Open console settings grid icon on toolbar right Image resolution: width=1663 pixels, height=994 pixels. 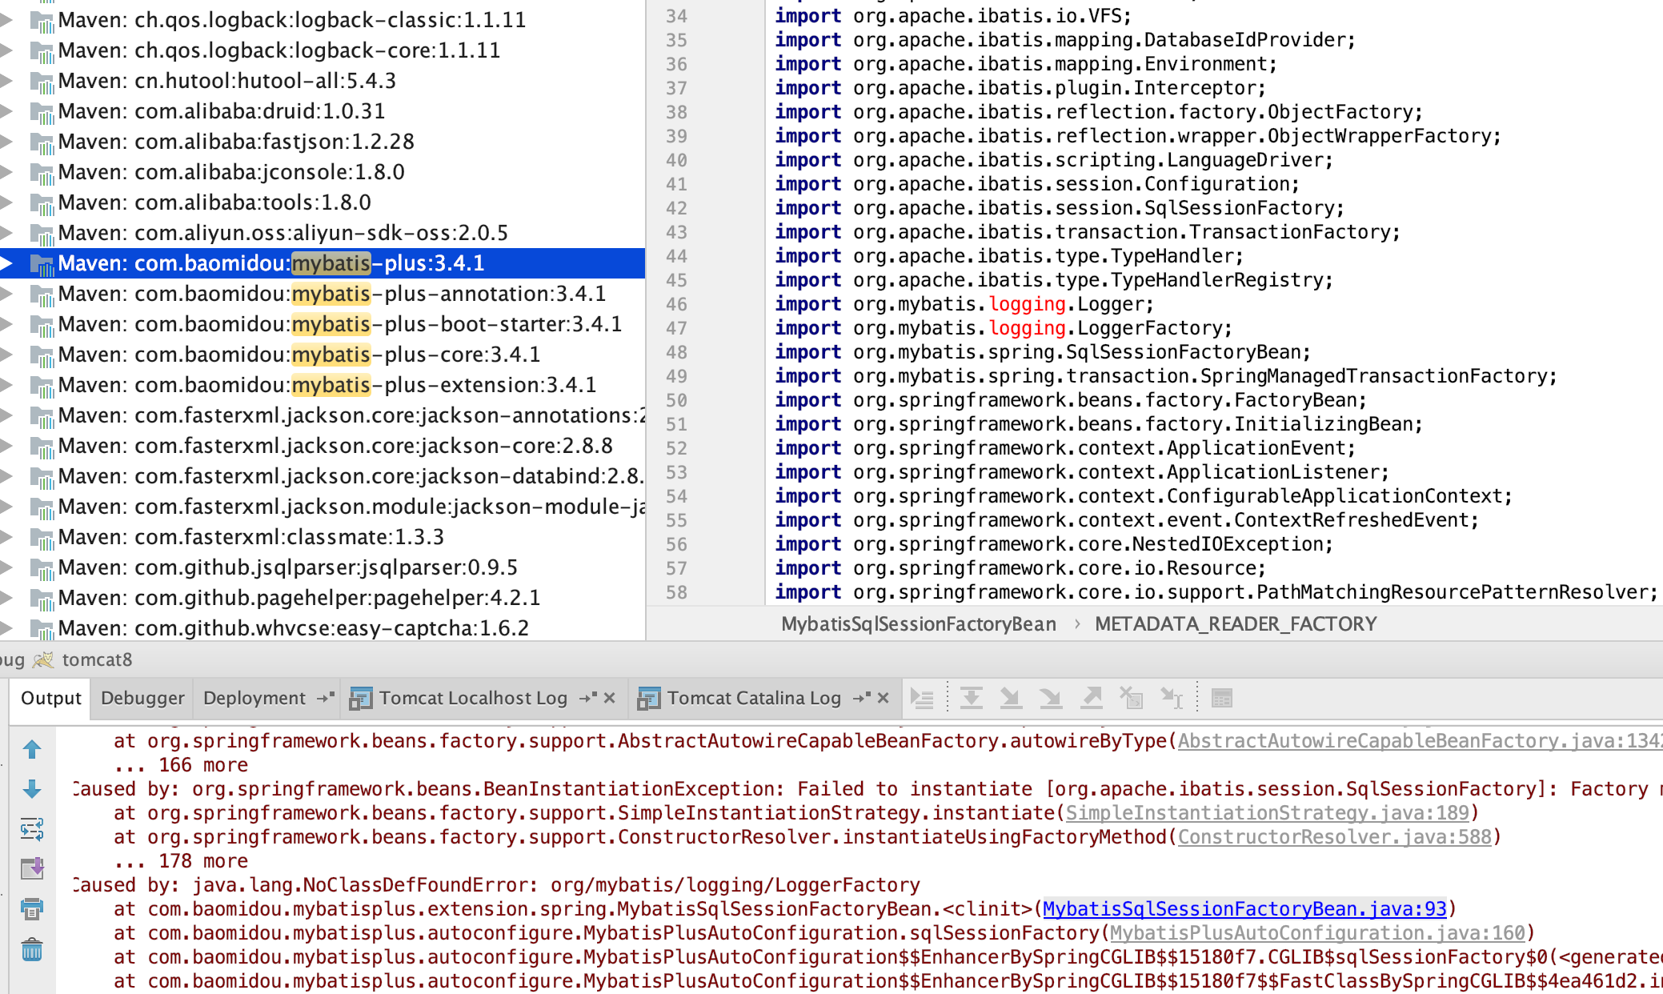(1222, 698)
